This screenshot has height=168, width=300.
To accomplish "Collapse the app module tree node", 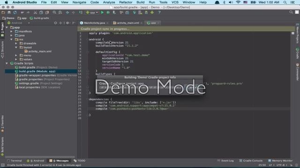I will [7, 28].
